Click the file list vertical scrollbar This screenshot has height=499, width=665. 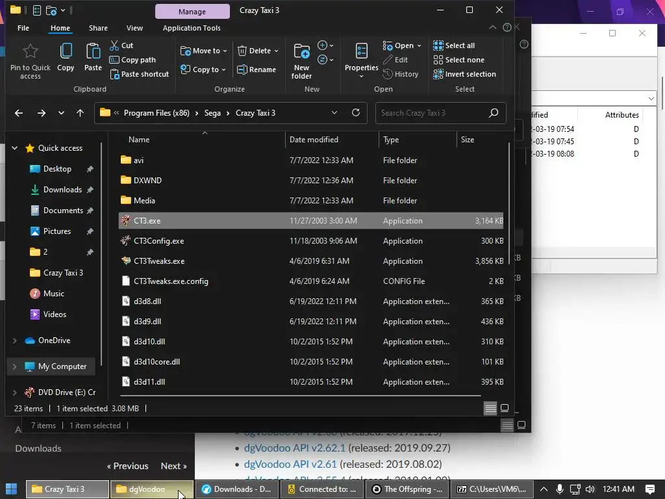pyautogui.click(x=509, y=203)
